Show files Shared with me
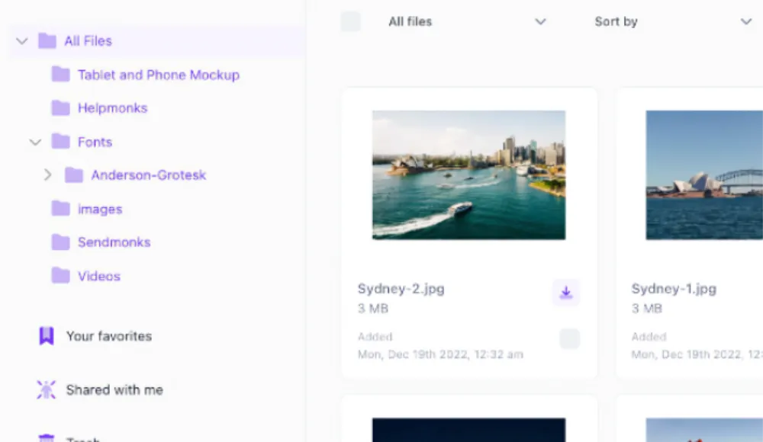 pos(114,390)
